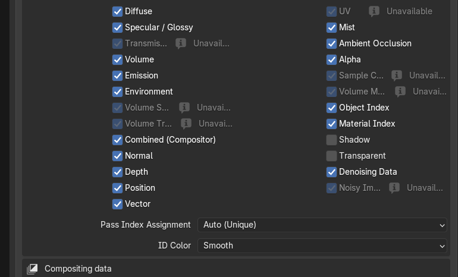This screenshot has width=458, height=277.
Task: Enable the Transparent checkbox
Action: pos(331,156)
